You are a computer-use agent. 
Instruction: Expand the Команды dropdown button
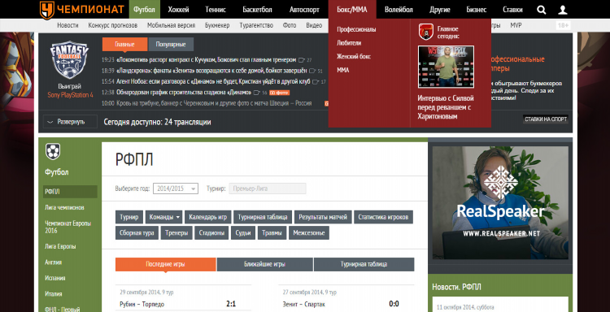coord(163,217)
